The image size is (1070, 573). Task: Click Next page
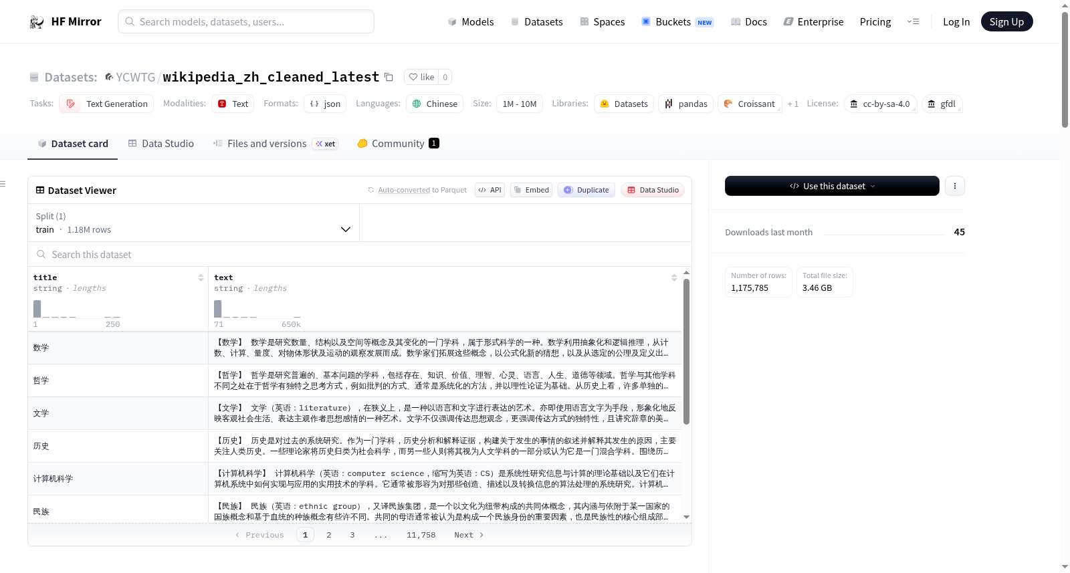(x=469, y=535)
